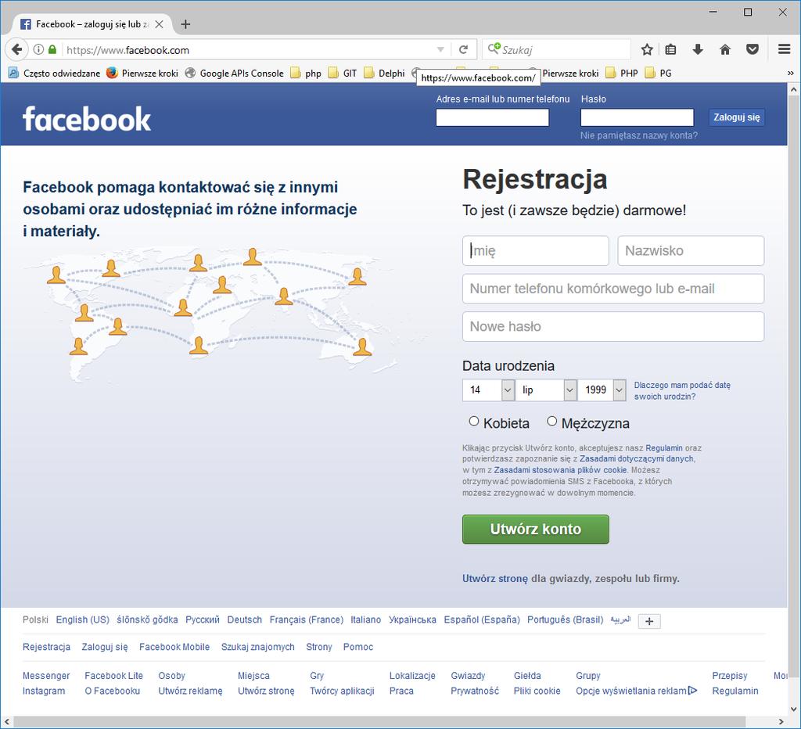Screen dimensions: 801x729
Task: Focus mobile number or e-mail field
Action: coord(613,289)
